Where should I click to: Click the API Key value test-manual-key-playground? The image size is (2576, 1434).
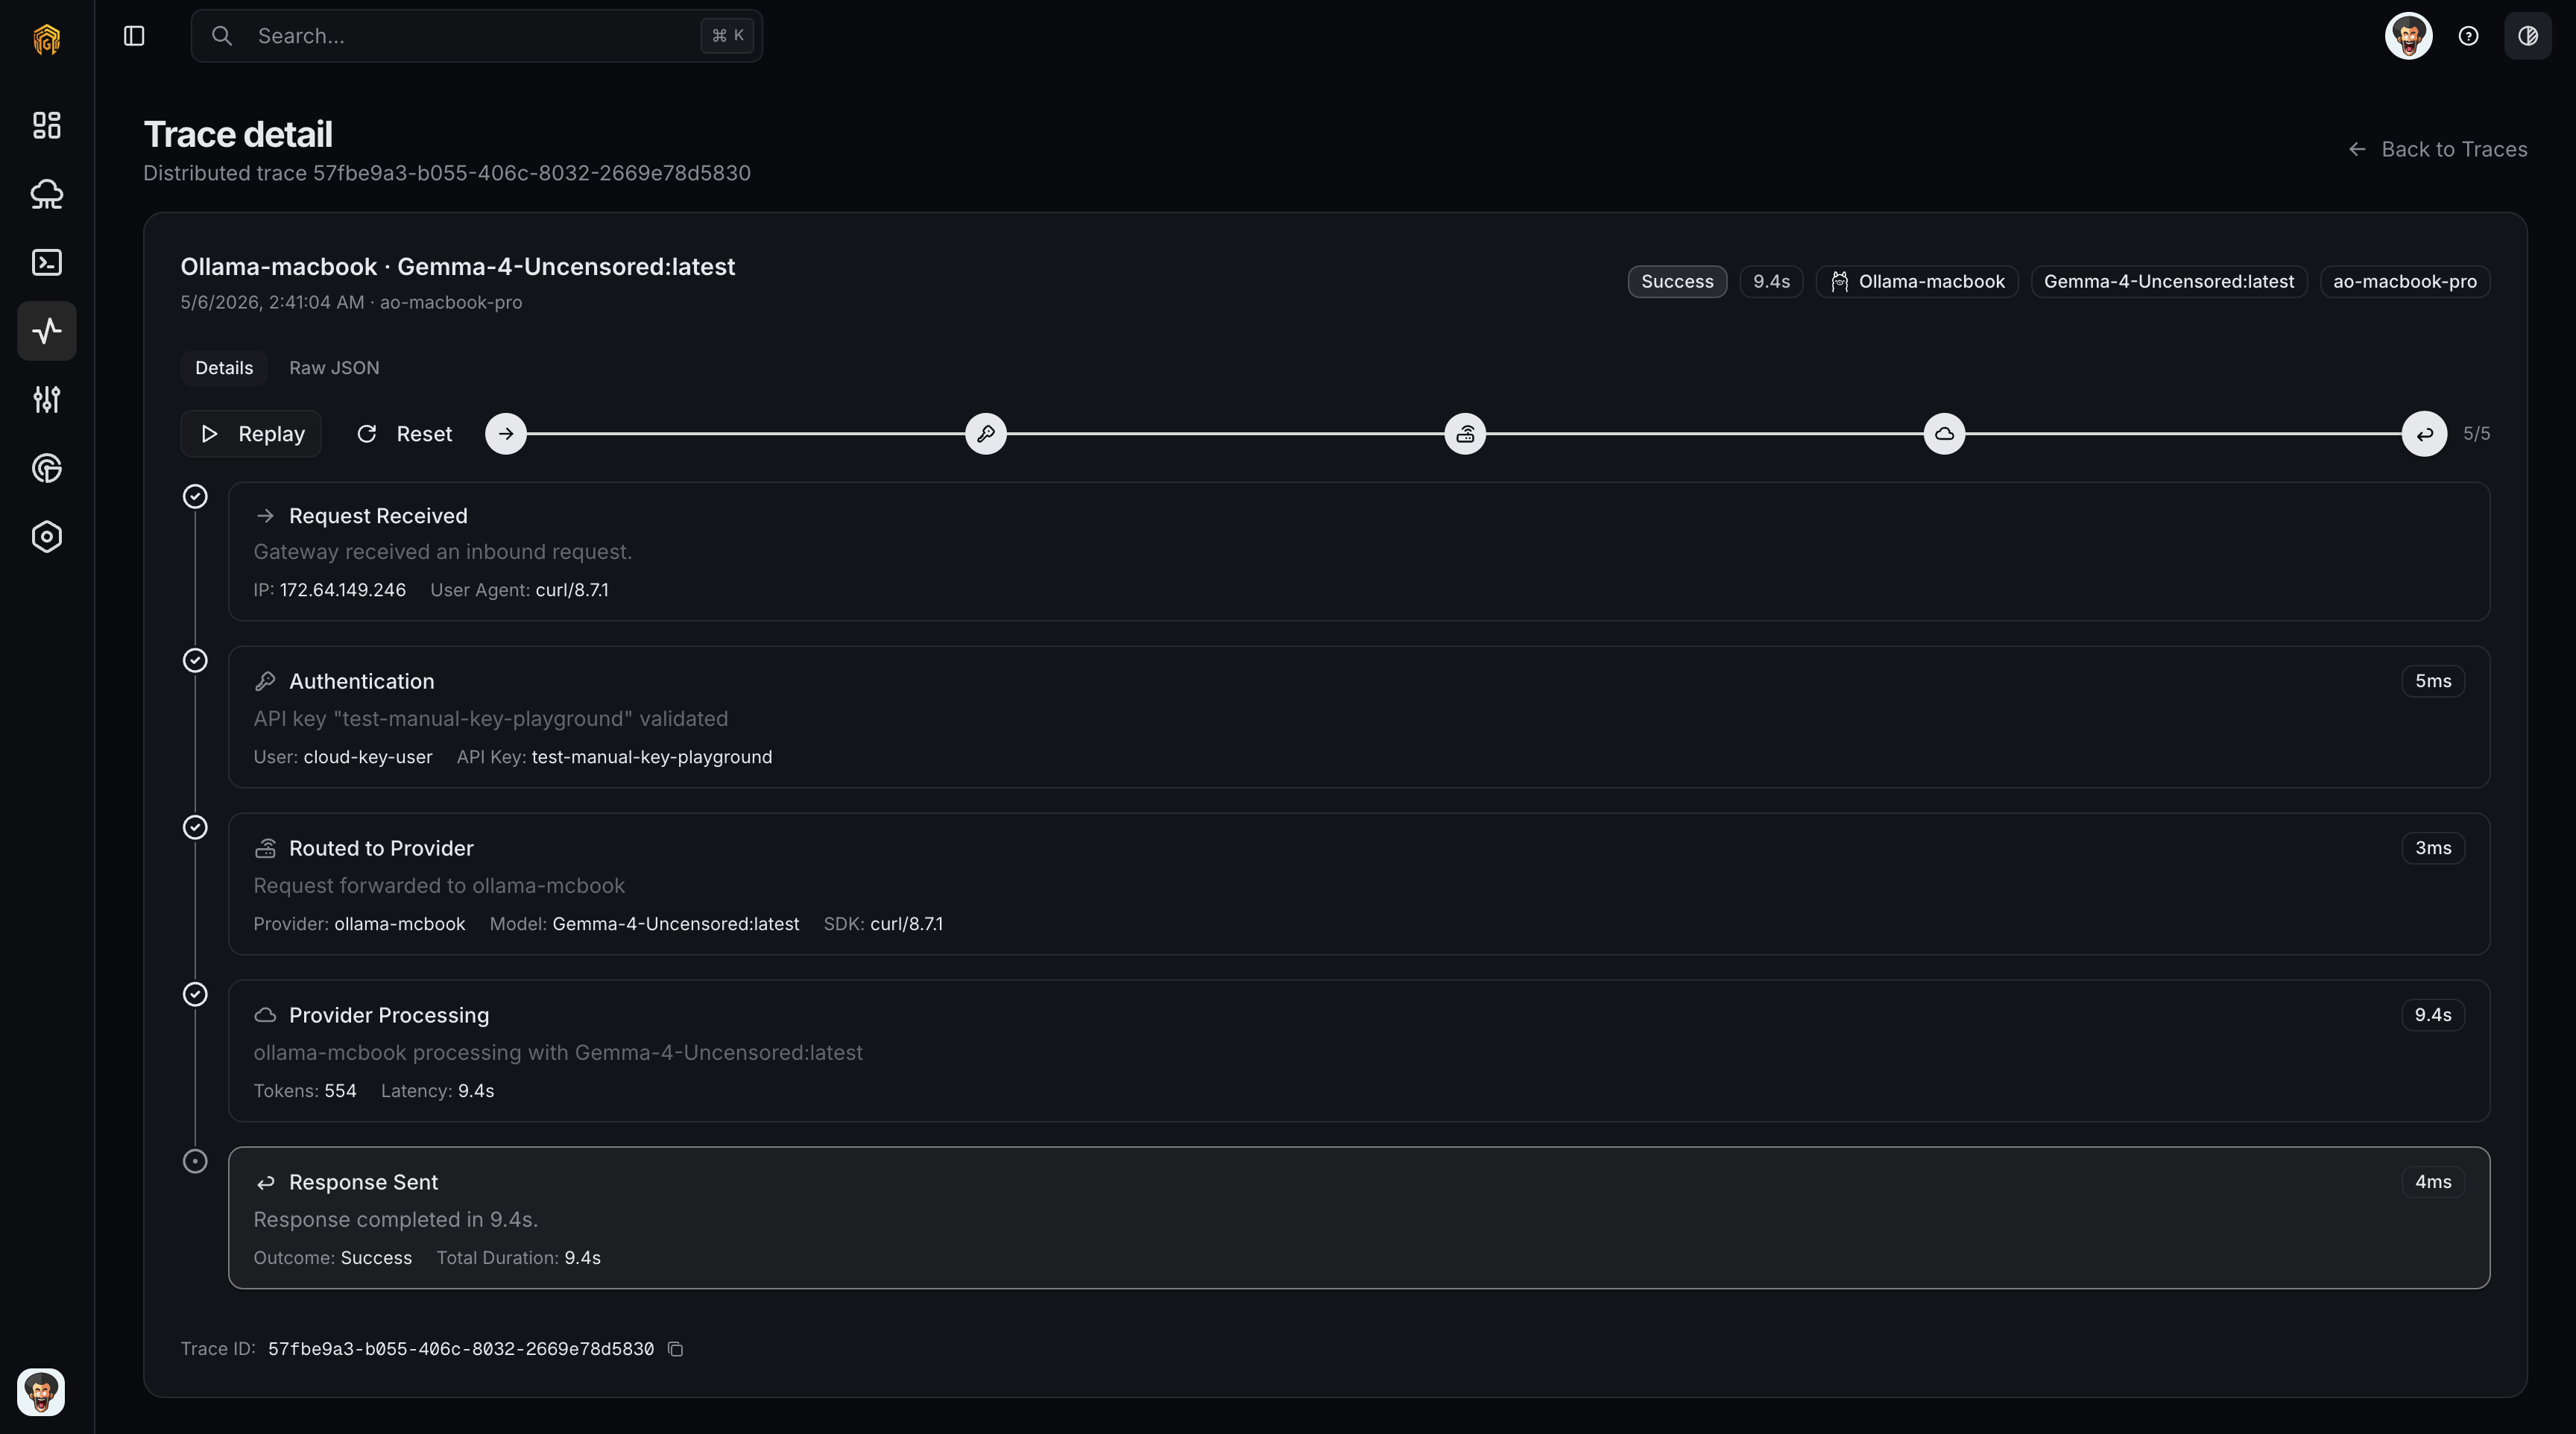(652, 757)
